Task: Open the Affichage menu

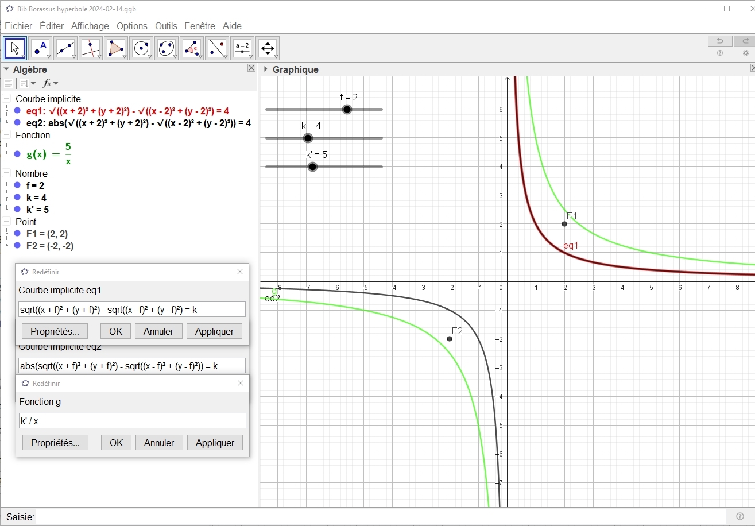Action: pos(90,26)
